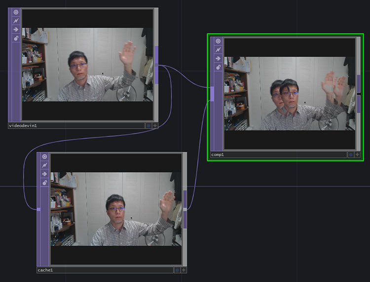This screenshot has height=282, width=370.
Task: Toggle display flag on comp1 node
Action: [351, 155]
